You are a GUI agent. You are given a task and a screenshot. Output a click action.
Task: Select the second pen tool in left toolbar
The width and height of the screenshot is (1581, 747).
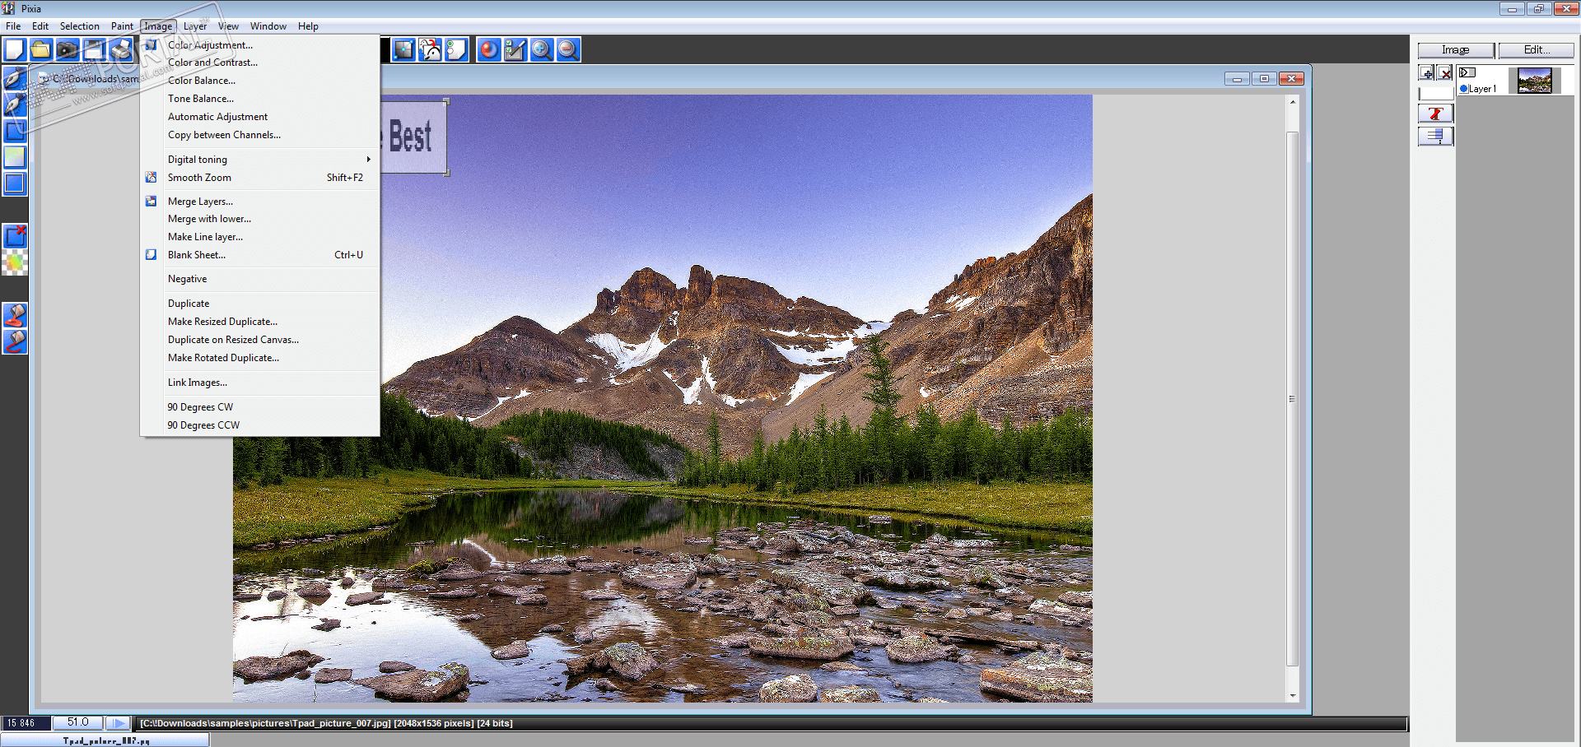click(x=15, y=104)
